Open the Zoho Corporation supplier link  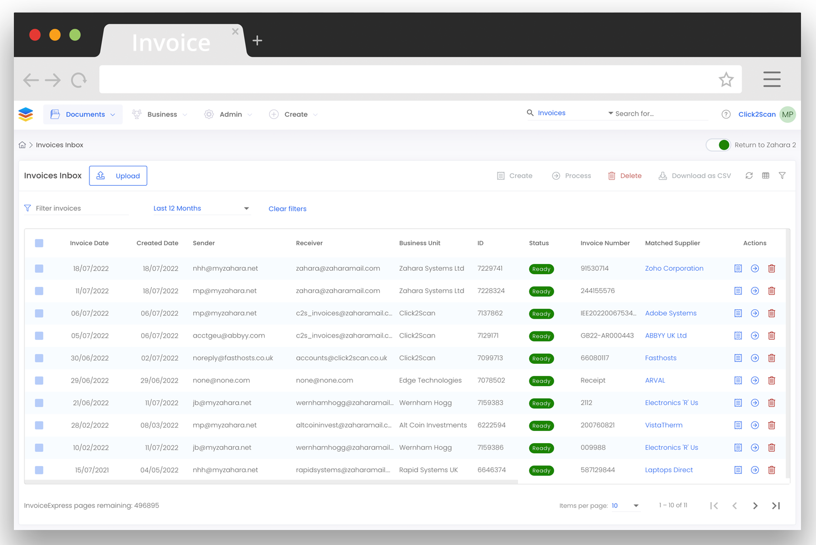(674, 268)
